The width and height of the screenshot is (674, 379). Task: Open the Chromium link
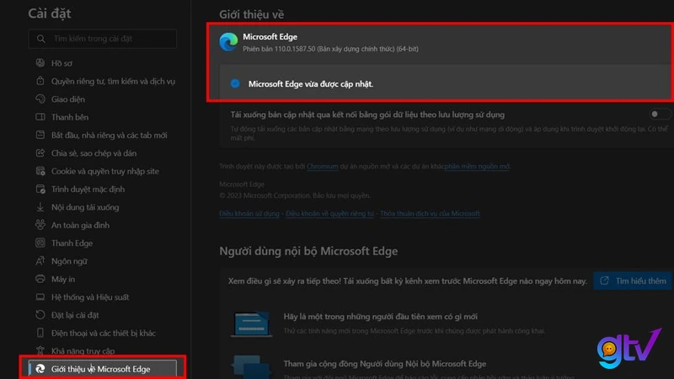click(x=322, y=166)
